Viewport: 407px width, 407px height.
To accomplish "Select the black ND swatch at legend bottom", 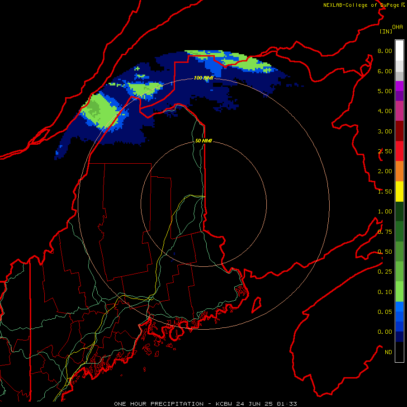I will point(399,352).
